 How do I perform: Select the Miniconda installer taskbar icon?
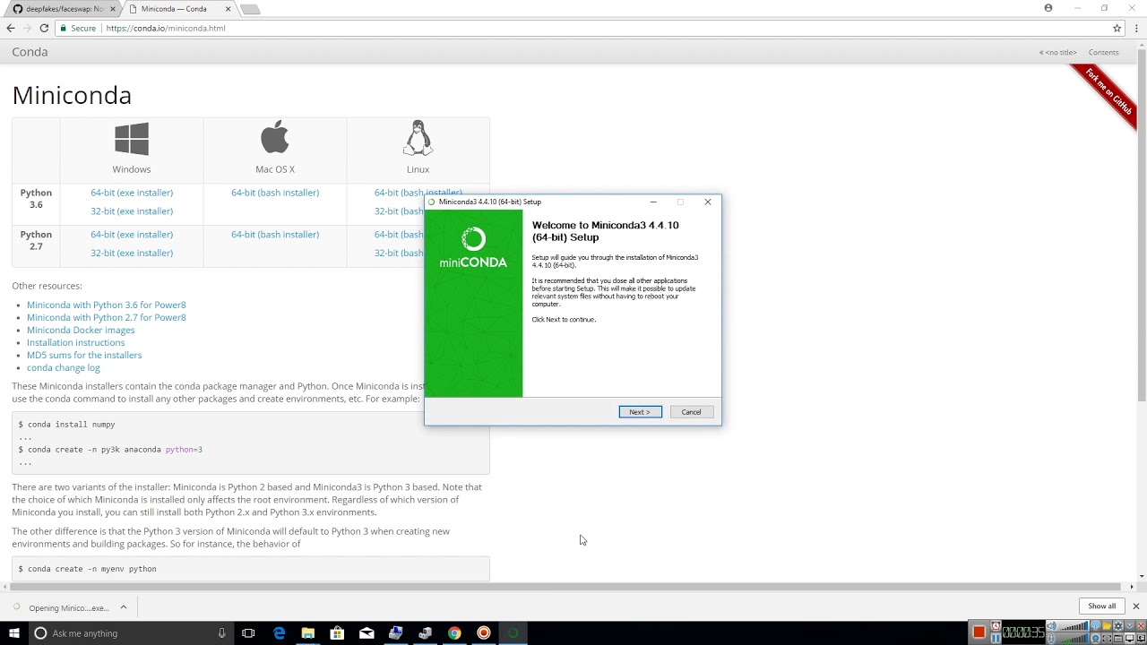tap(513, 633)
